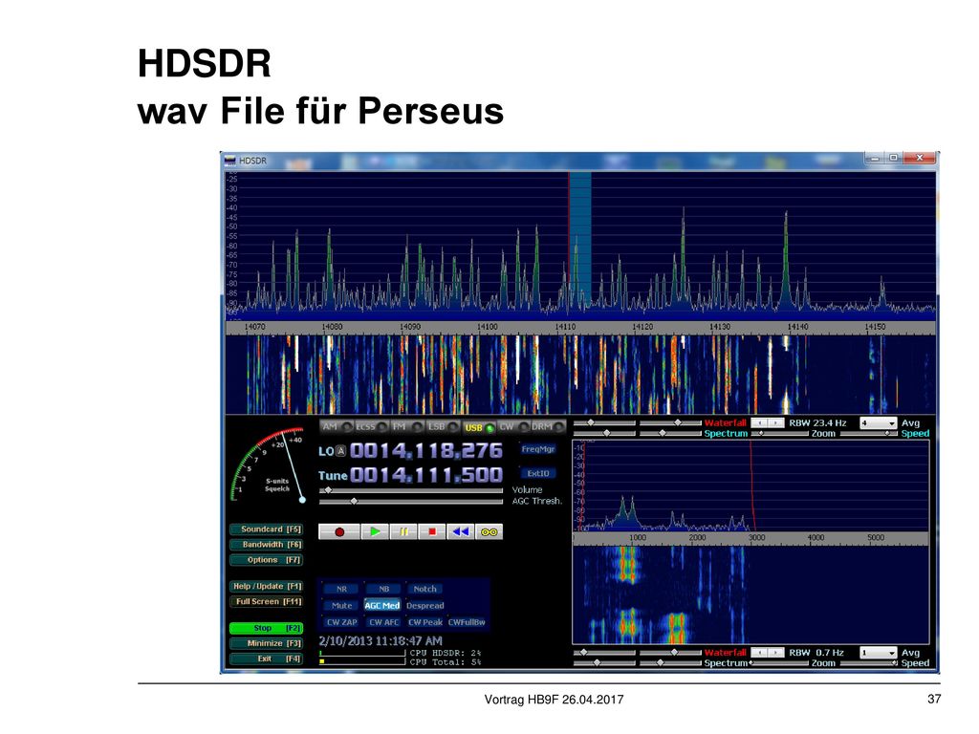Screen dimensions: 979x734
Task: Select AM demodulation mode
Action: point(337,427)
